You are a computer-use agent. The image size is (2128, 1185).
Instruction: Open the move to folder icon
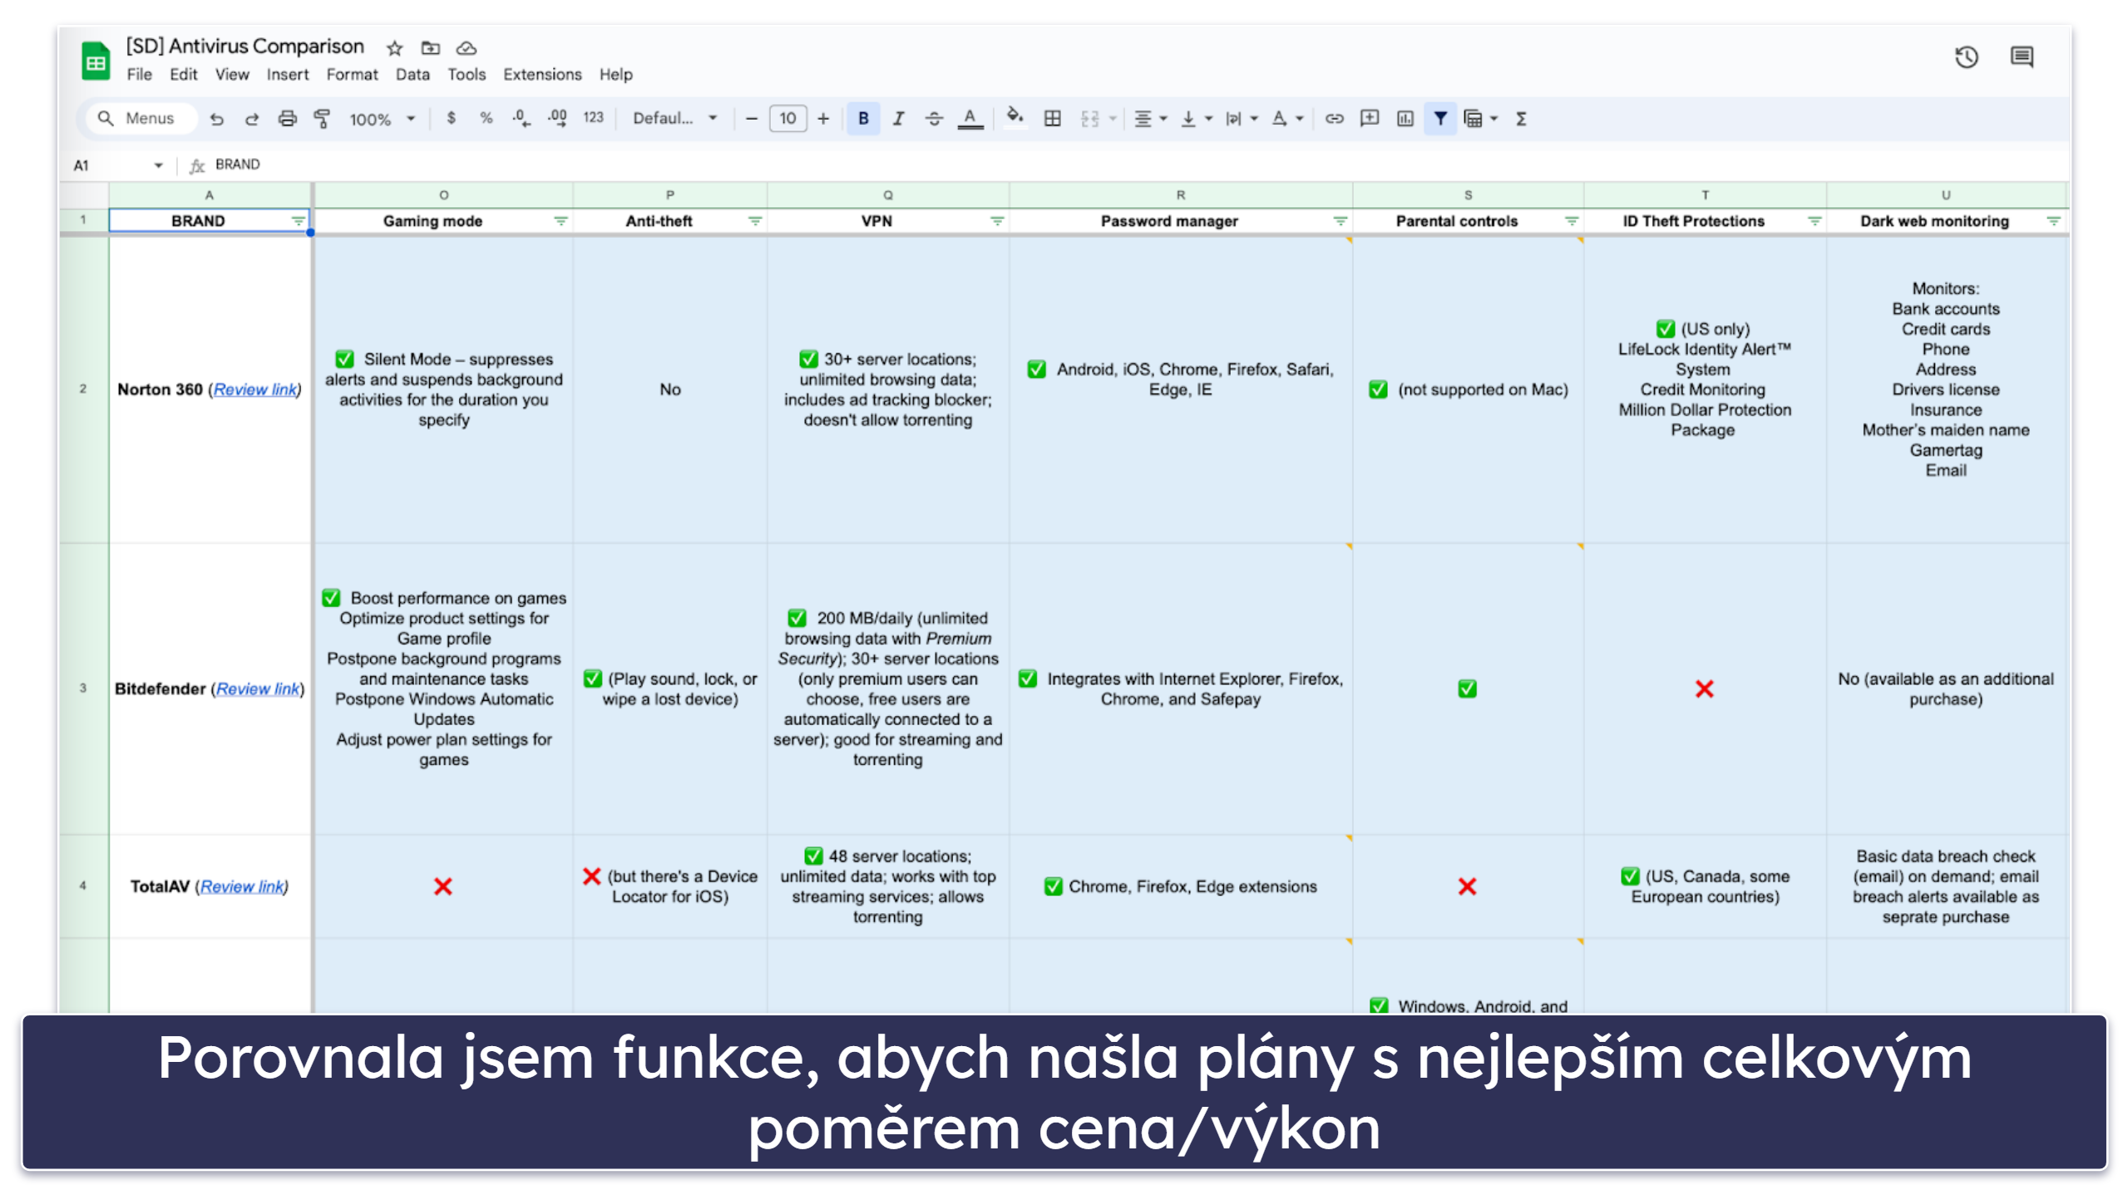[x=430, y=48]
